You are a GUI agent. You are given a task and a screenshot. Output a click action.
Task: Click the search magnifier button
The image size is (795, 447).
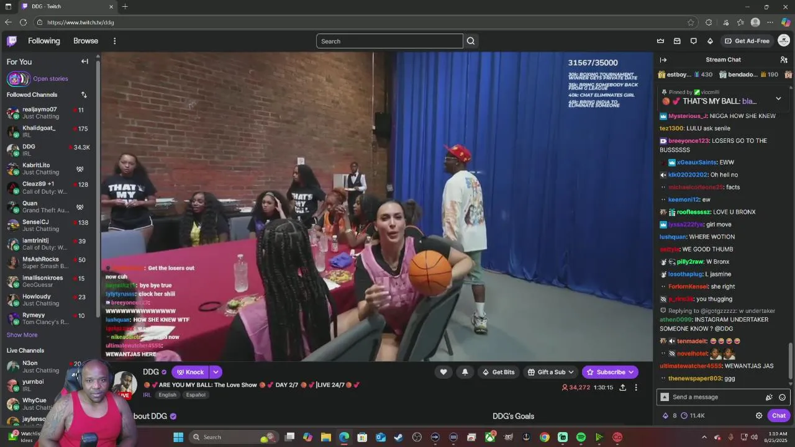pyautogui.click(x=471, y=41)
